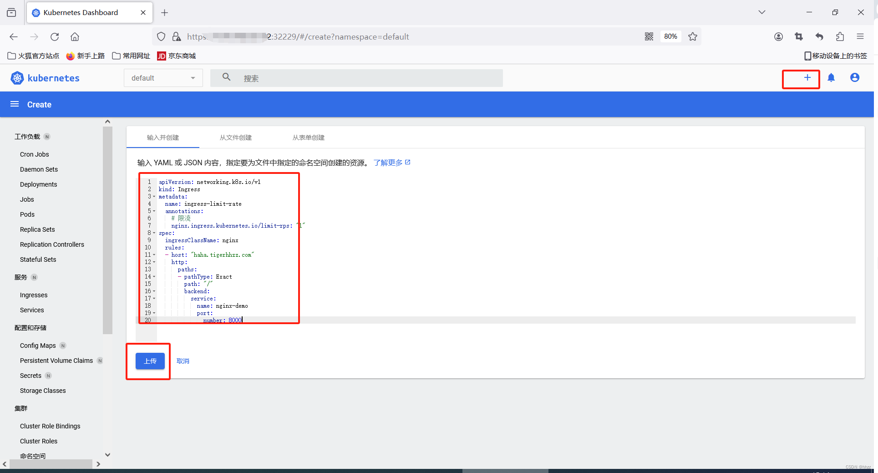Image resolution: width=878 pixels, height=473 pixels.
Task: Click the sidebar scroll down arrow
Action: (x=107, y=455)
